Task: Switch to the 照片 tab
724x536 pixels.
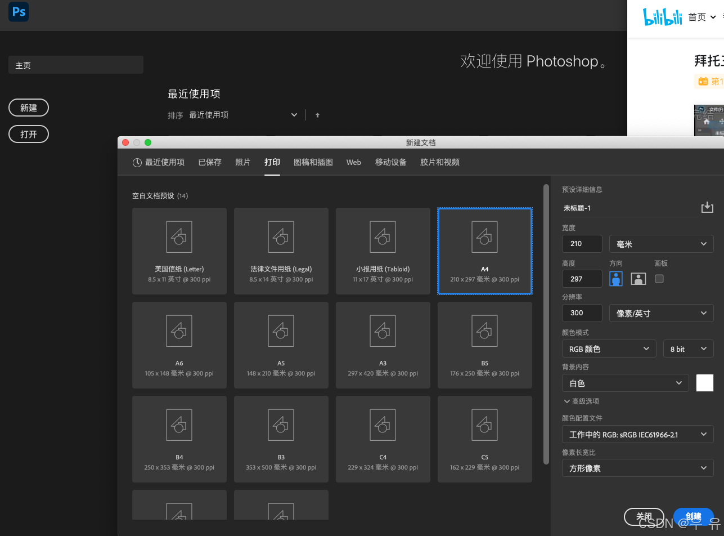Action: tap(243, 162)
